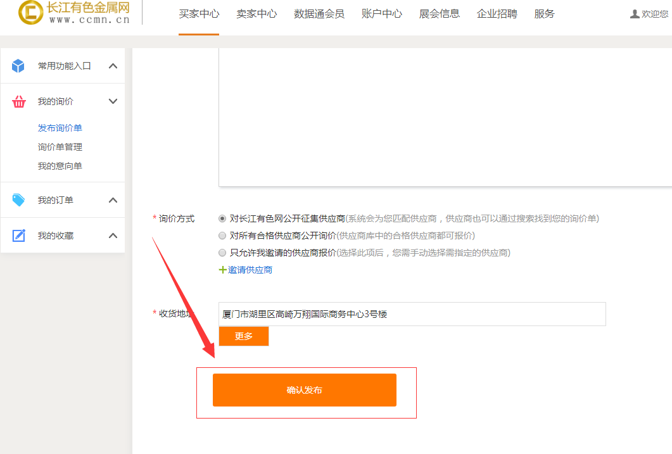Screen dimensions: 672x454
Task: Click the blue tag 我的订单 icon
Action: pos(19,200)
